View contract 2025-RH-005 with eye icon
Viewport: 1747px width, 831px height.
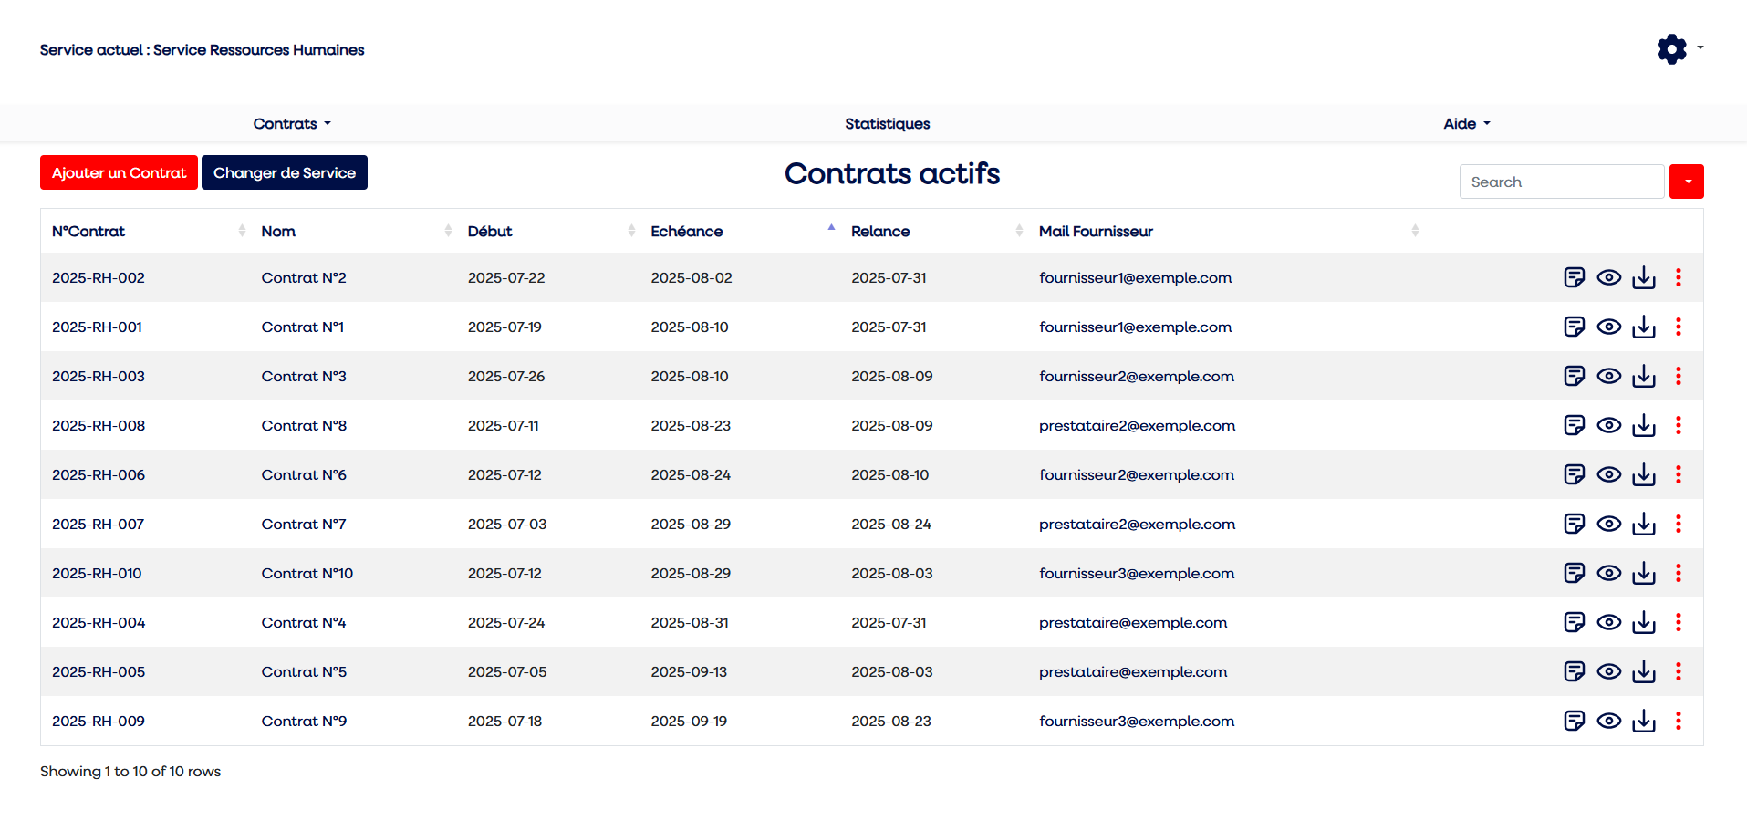tap(1609, 671)
